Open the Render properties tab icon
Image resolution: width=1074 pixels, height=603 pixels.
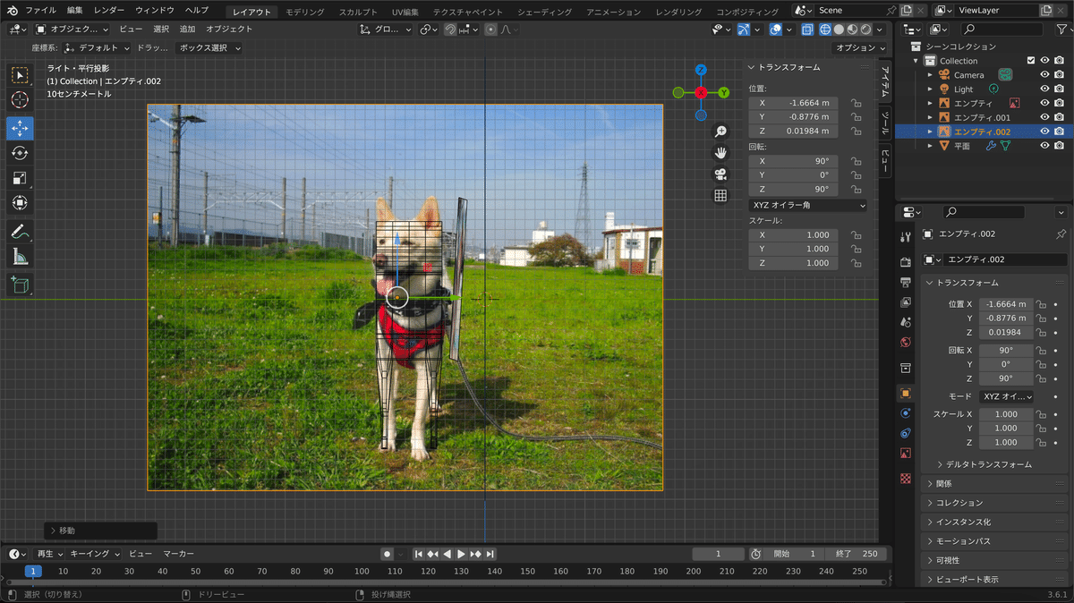tap(905, 262)
